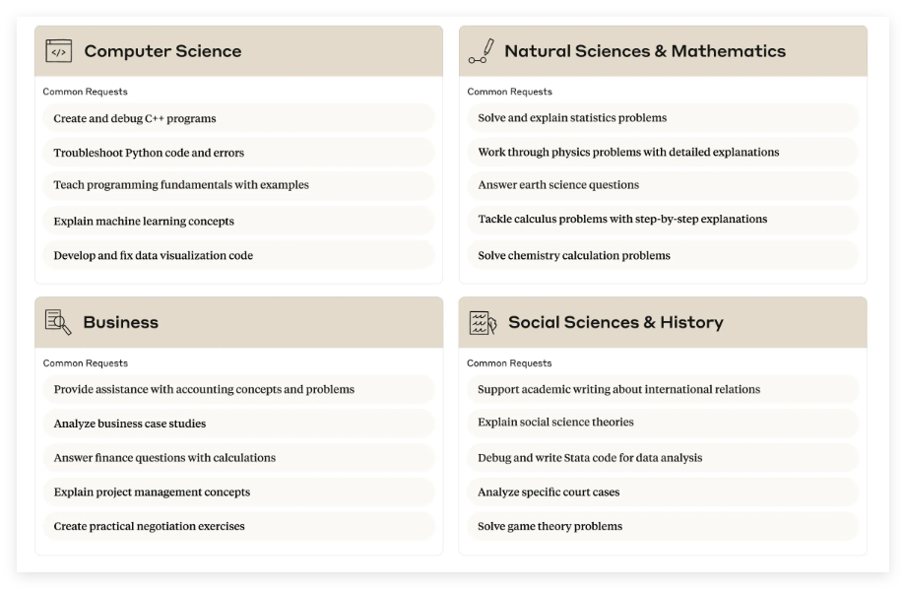Open 'Teach programming fundamentals with examples'

(x=181, y=185)
